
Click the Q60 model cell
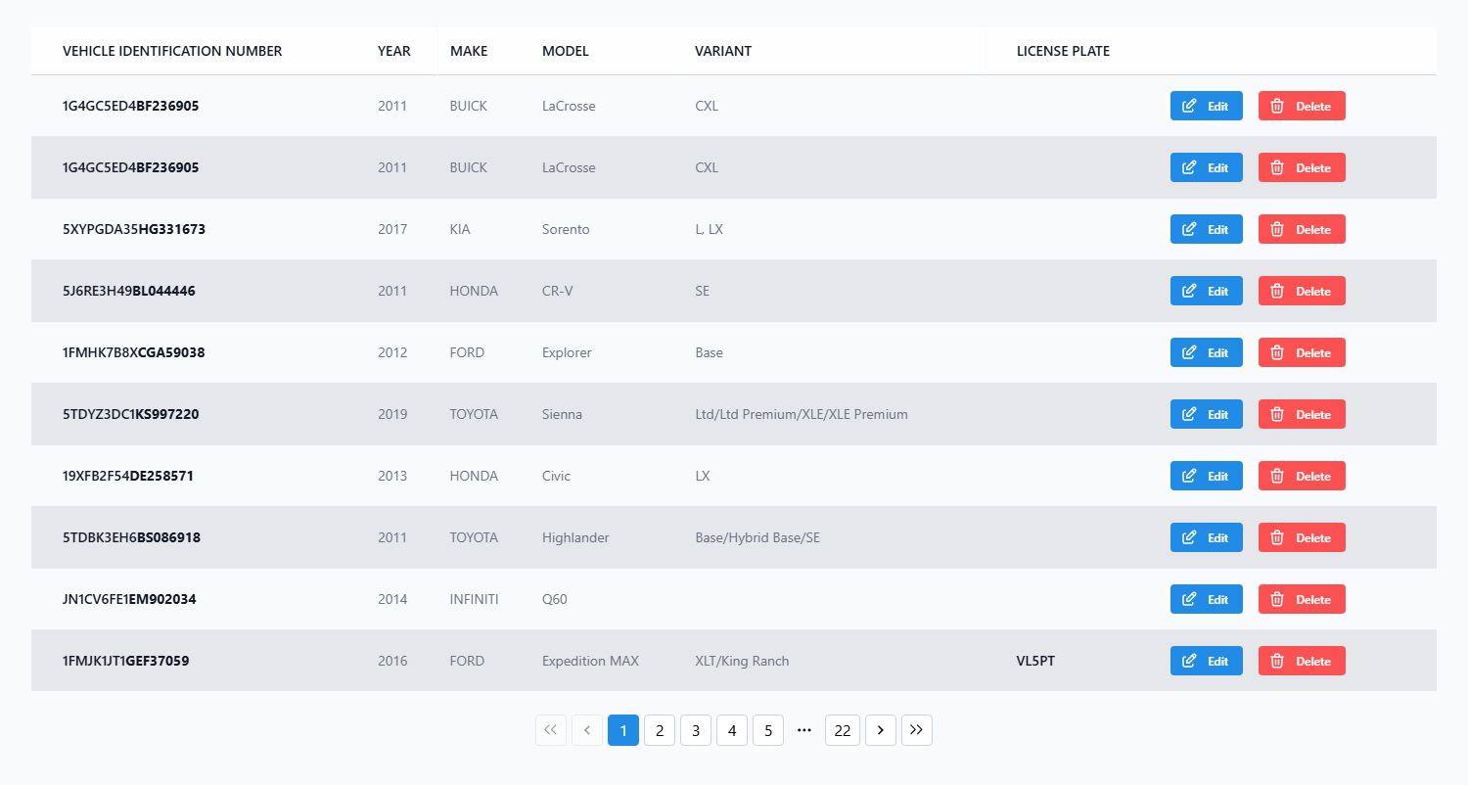coord(555,599)
